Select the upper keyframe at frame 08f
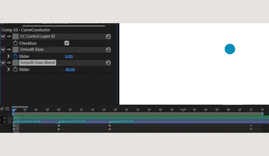 [59, 126]
